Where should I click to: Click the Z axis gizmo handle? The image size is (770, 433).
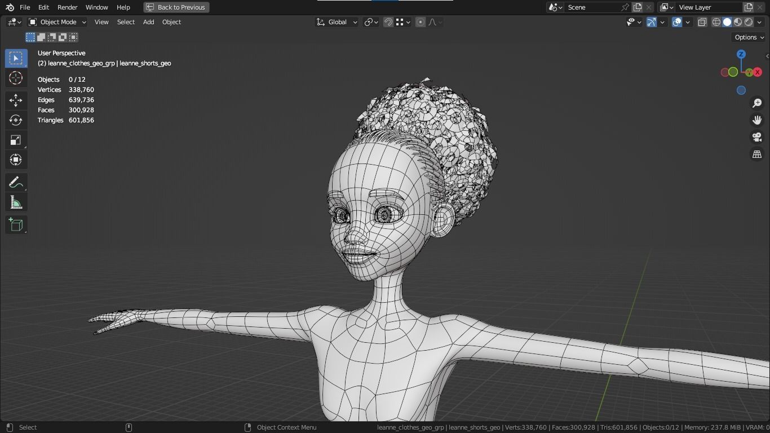741,54
